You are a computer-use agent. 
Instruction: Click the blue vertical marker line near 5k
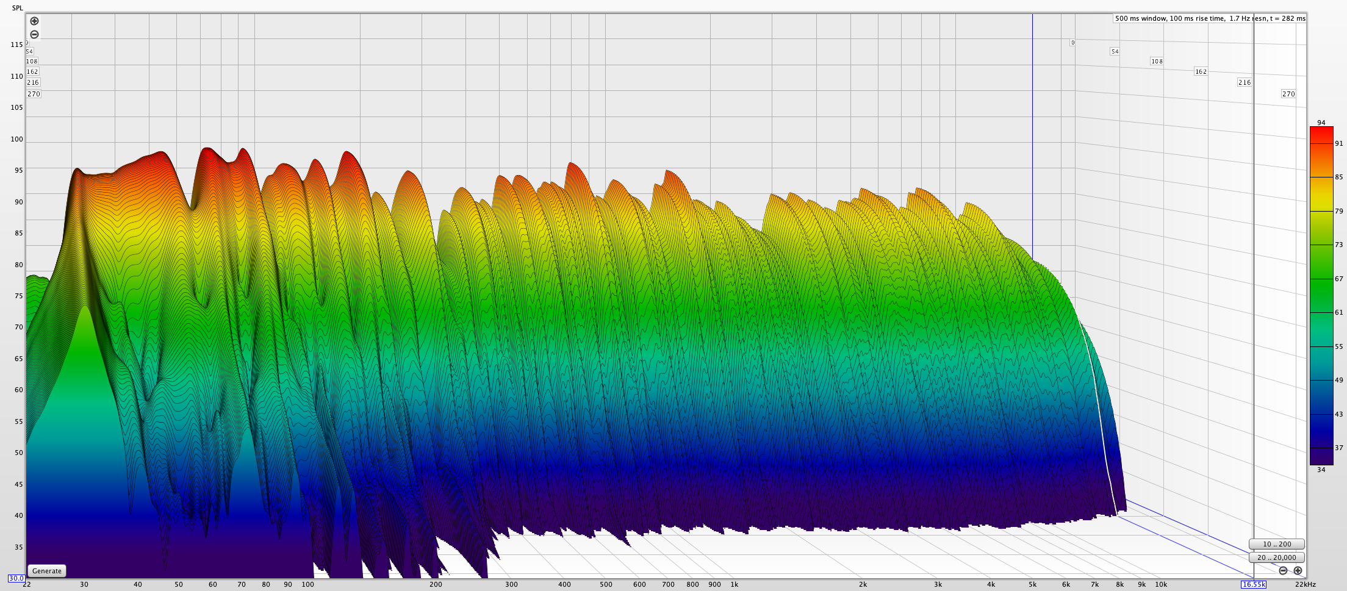pyautogui.click(x=1032, y=122)
